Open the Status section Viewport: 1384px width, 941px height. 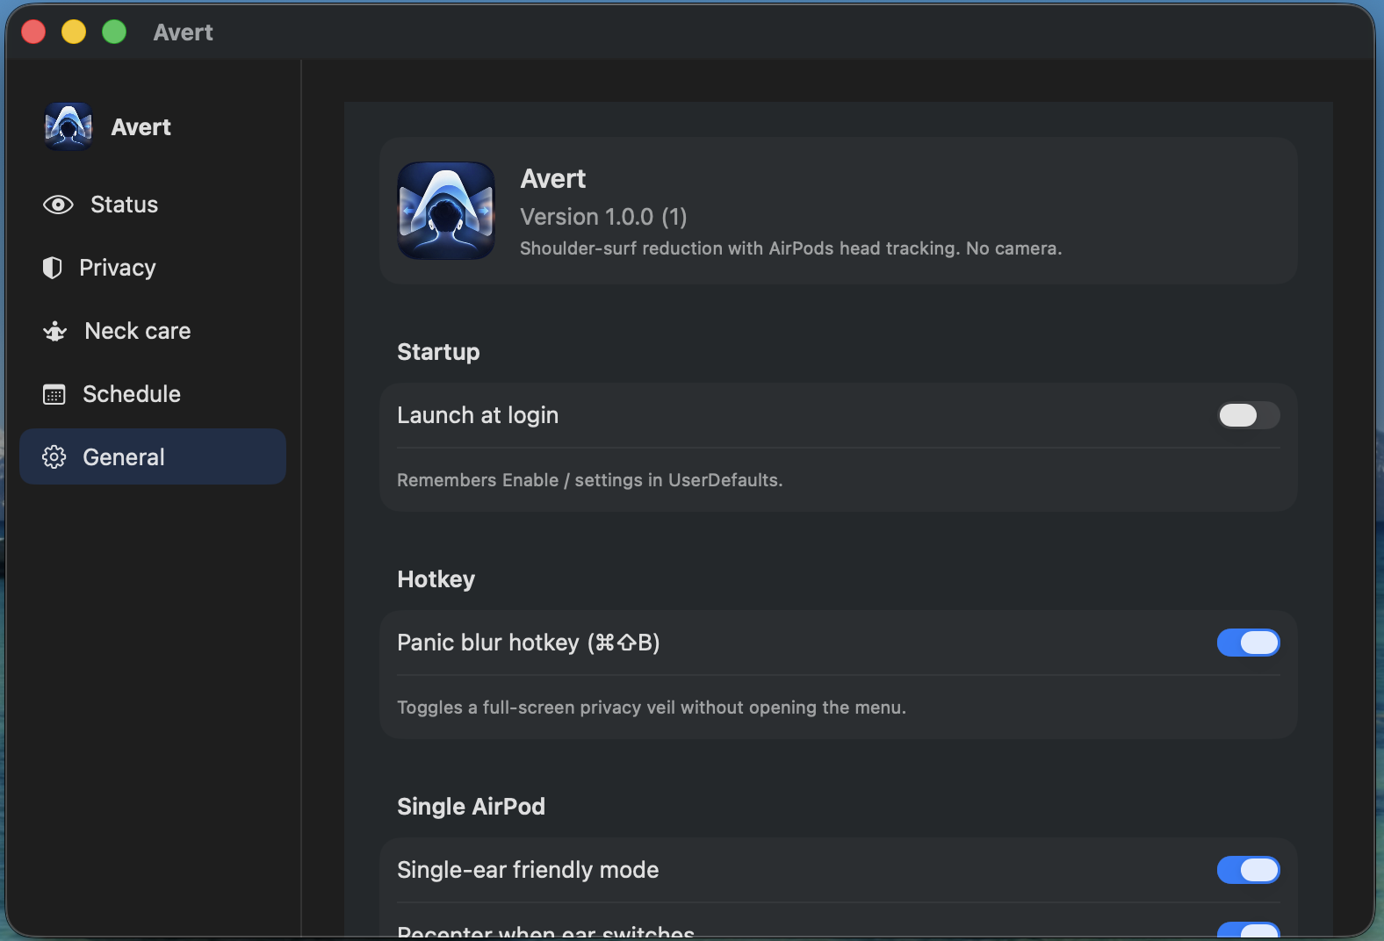click(x=153, y=205)
